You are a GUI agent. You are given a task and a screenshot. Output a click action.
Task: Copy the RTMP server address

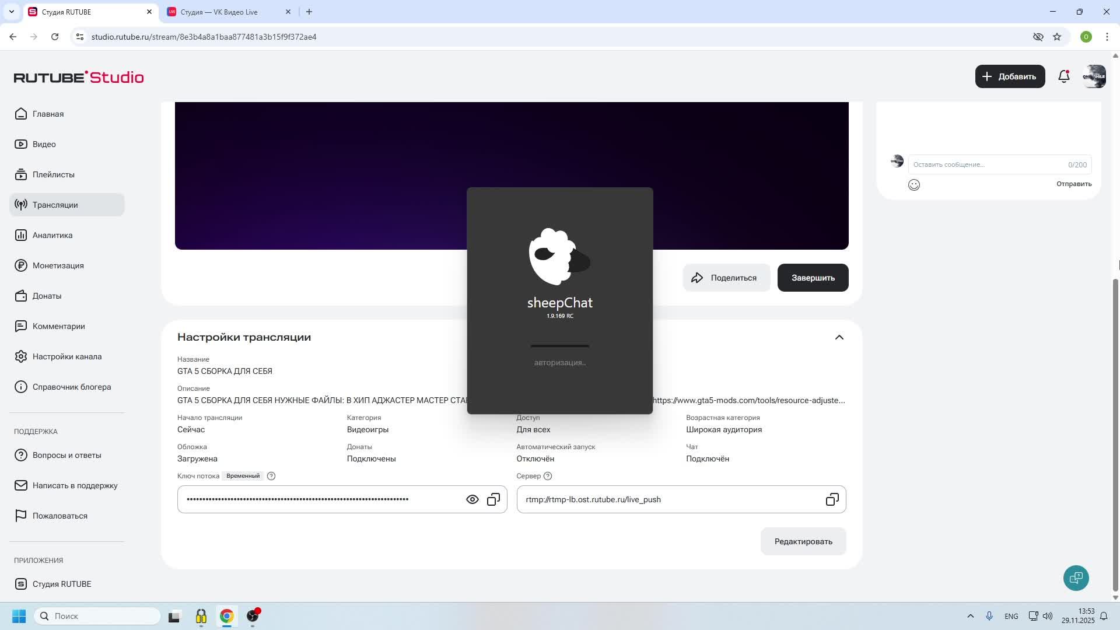[x=832, y=500]
